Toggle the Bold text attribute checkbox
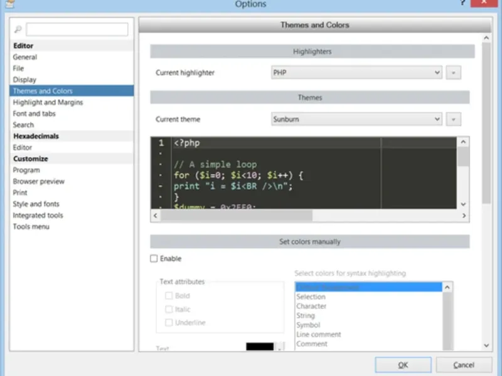Image resolution: width=502 pixels, height=376 pixels. (x=169, y=296)
